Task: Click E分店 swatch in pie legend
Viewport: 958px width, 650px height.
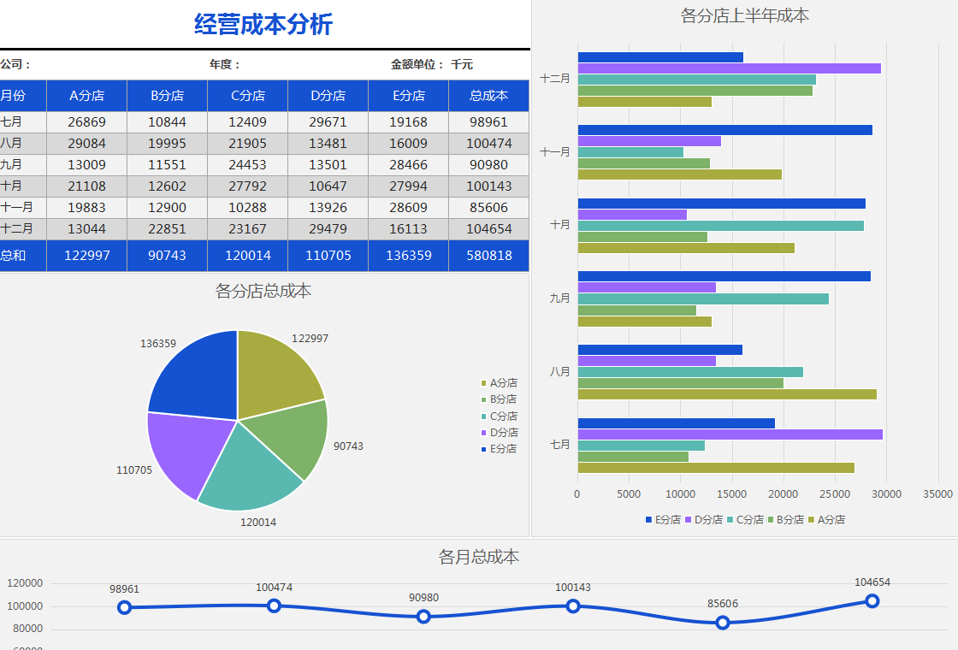Action: click(x=484, y=449)
